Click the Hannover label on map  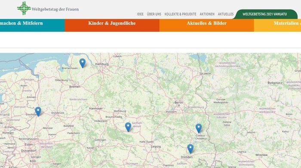pyautogui.click(x=96, y=109)
